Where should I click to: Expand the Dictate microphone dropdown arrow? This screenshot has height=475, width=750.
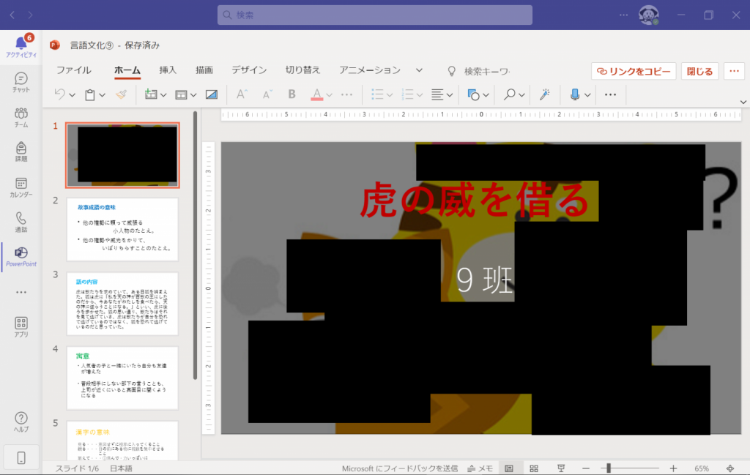click(587, 95)
